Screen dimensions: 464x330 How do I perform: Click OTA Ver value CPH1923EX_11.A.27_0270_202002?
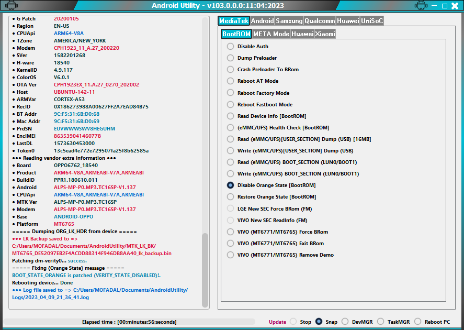click(x=96, y=85)
